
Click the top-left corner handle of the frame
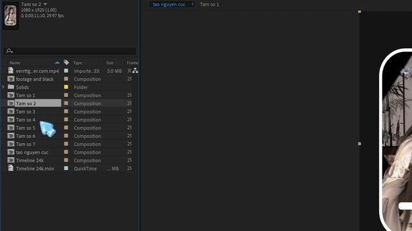(359, 12)
